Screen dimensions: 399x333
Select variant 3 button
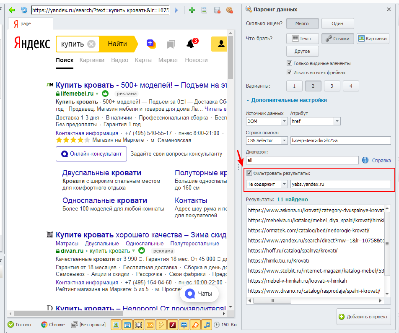pos(332,86)
